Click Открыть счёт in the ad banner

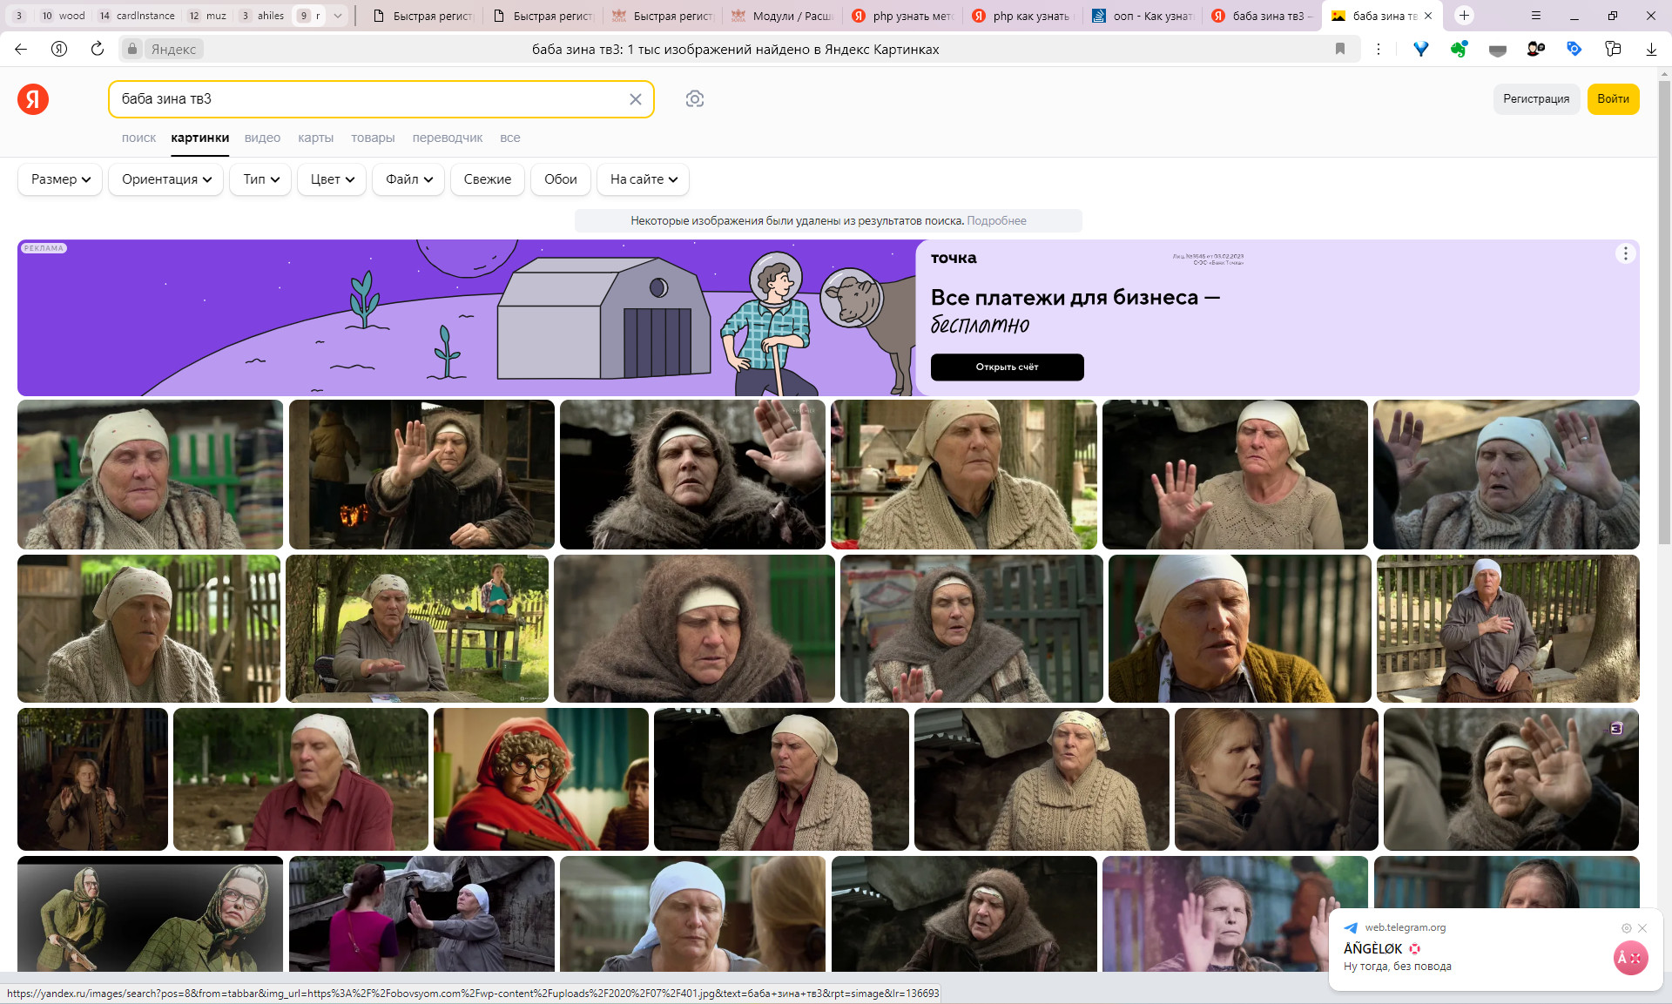[x=1007, y=367]
